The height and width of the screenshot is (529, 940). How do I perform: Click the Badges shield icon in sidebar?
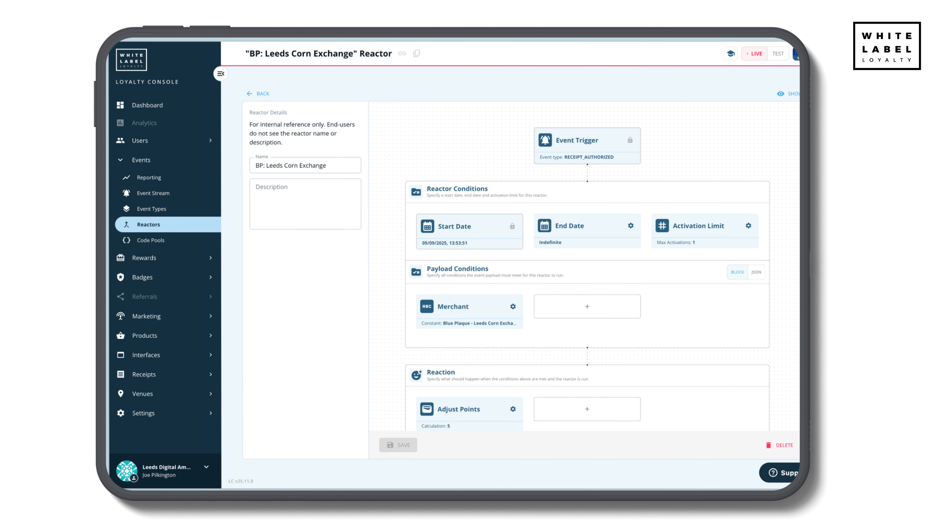(120, 277)
